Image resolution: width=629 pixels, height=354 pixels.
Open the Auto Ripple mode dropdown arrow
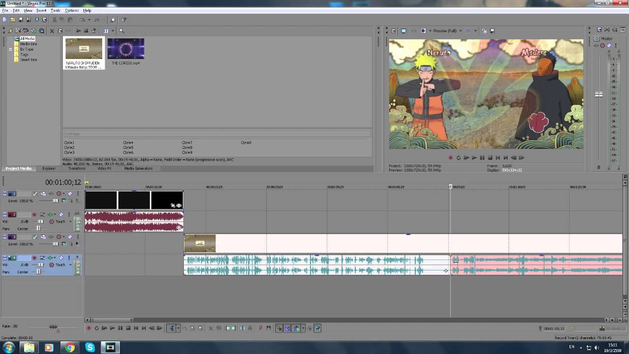tap(303, 328)
